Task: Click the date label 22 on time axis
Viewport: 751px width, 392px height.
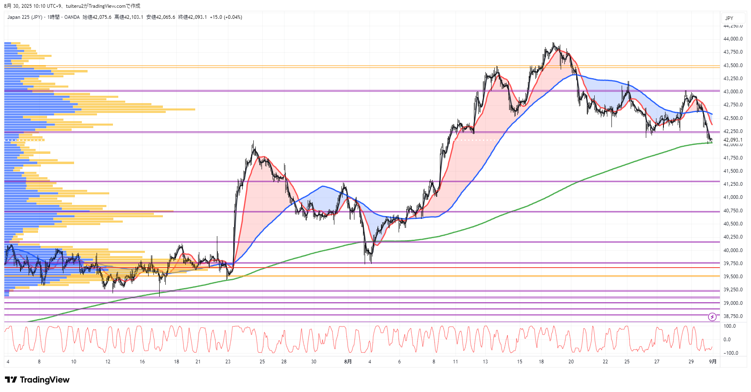Action: 605,362
